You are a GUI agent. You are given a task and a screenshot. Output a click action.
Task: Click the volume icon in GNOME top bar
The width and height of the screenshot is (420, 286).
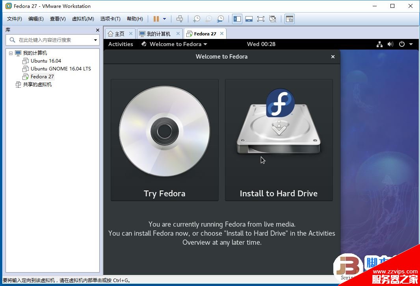[x=390, y=44]
